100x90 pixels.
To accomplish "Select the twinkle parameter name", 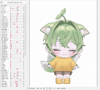I will coord(3,66).
